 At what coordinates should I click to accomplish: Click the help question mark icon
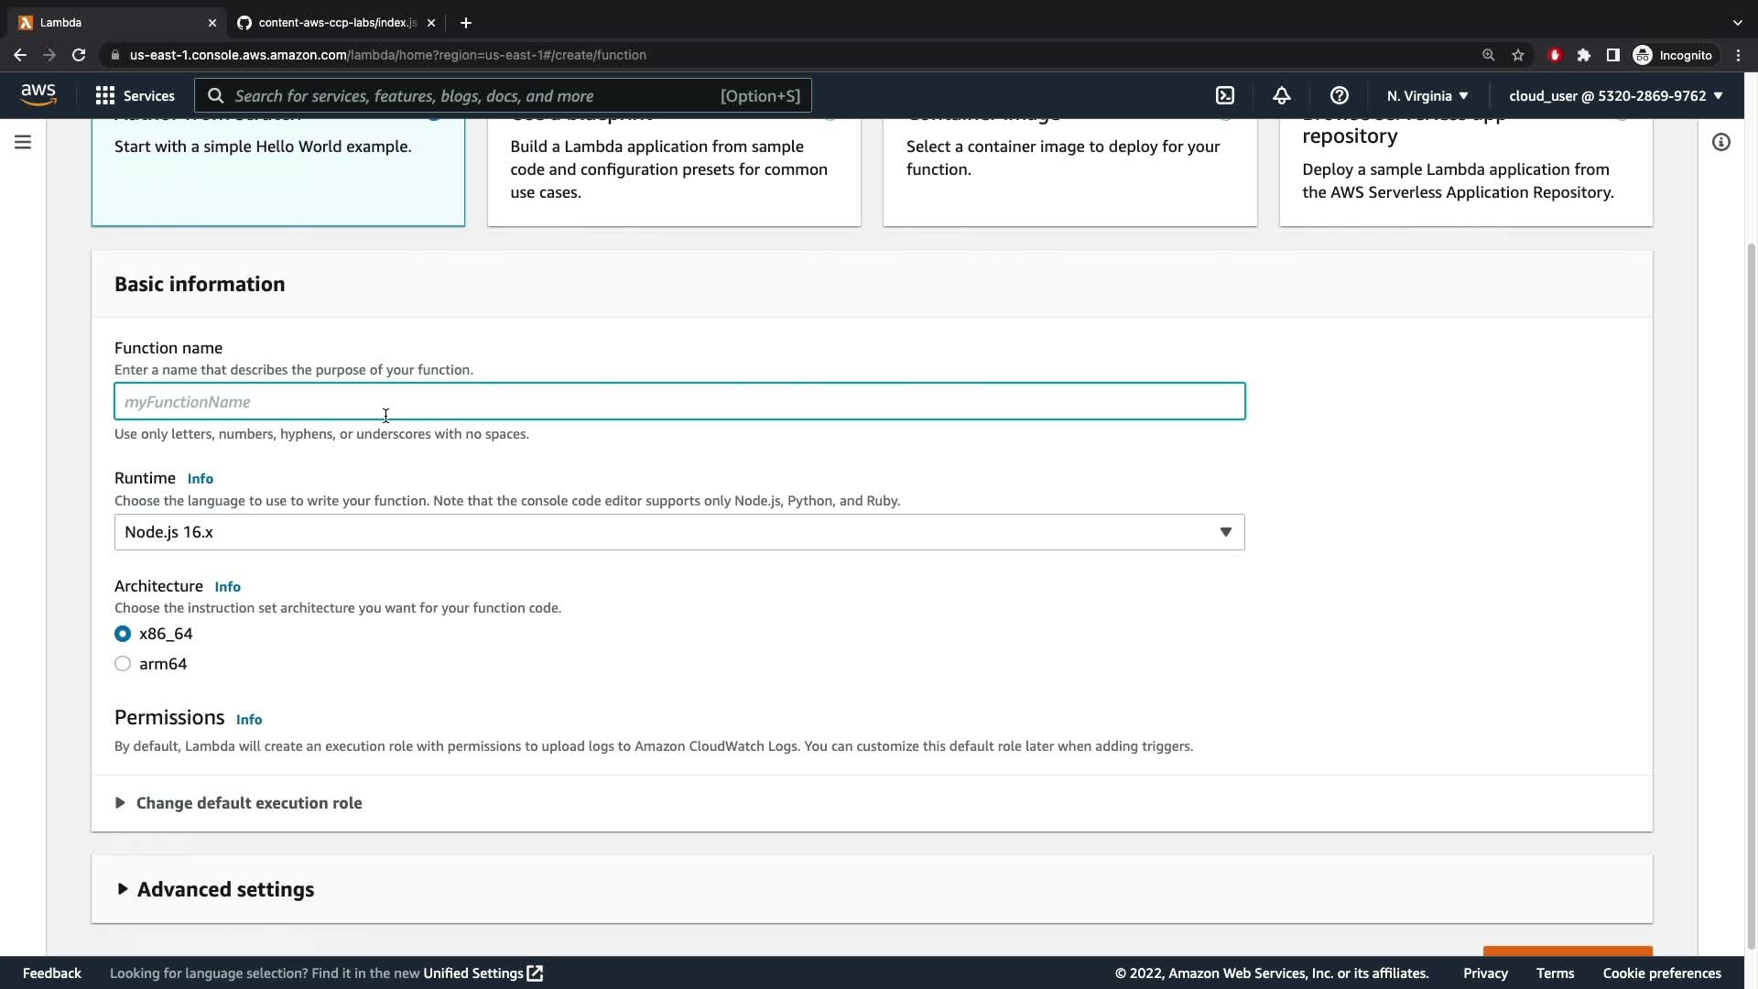click(x=1339, y=95)
